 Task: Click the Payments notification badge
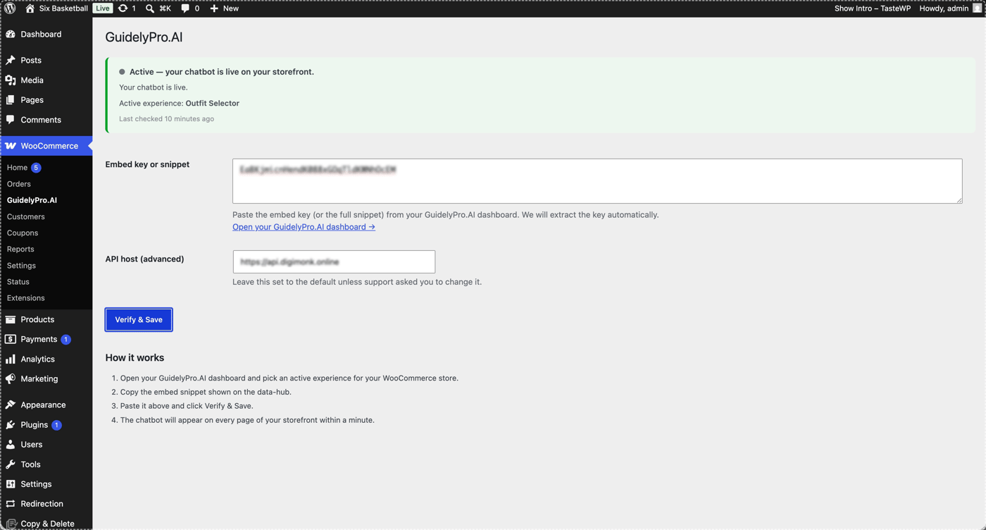pos(65,340)
